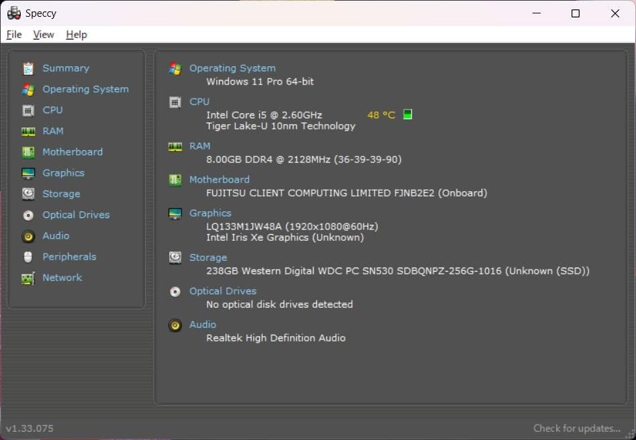Open Storage using its drive icon
The width and height of the screenshot is (636, 440).
click(x=27, y=194)
